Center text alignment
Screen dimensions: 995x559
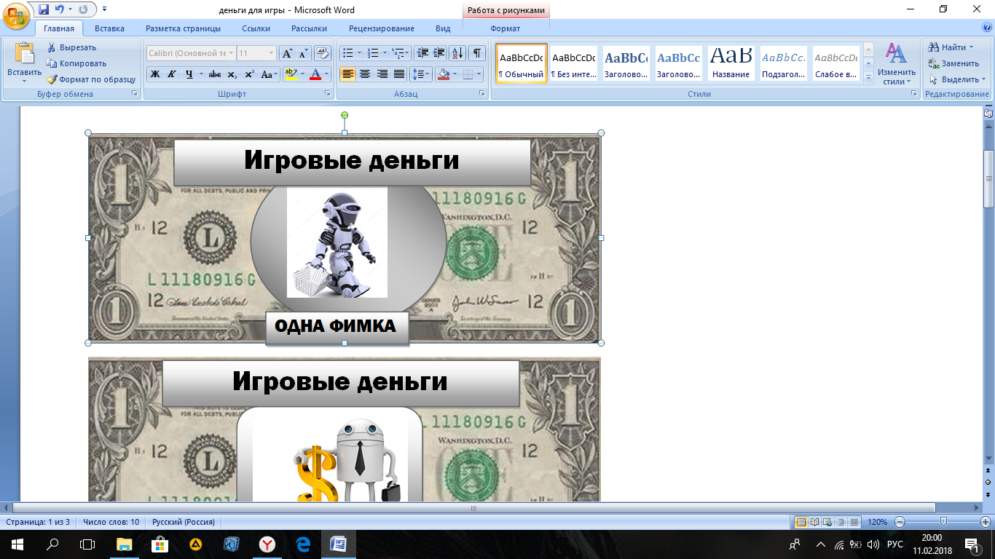(365, 74)
